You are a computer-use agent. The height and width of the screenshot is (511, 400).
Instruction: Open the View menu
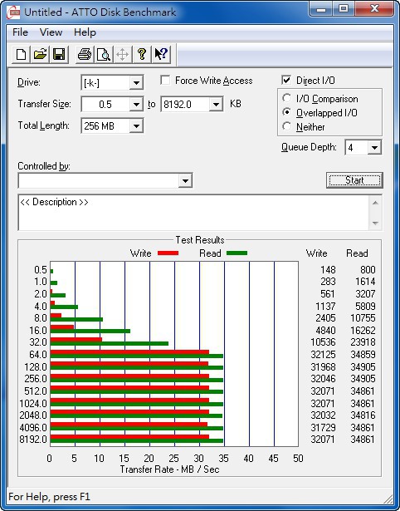51,32
